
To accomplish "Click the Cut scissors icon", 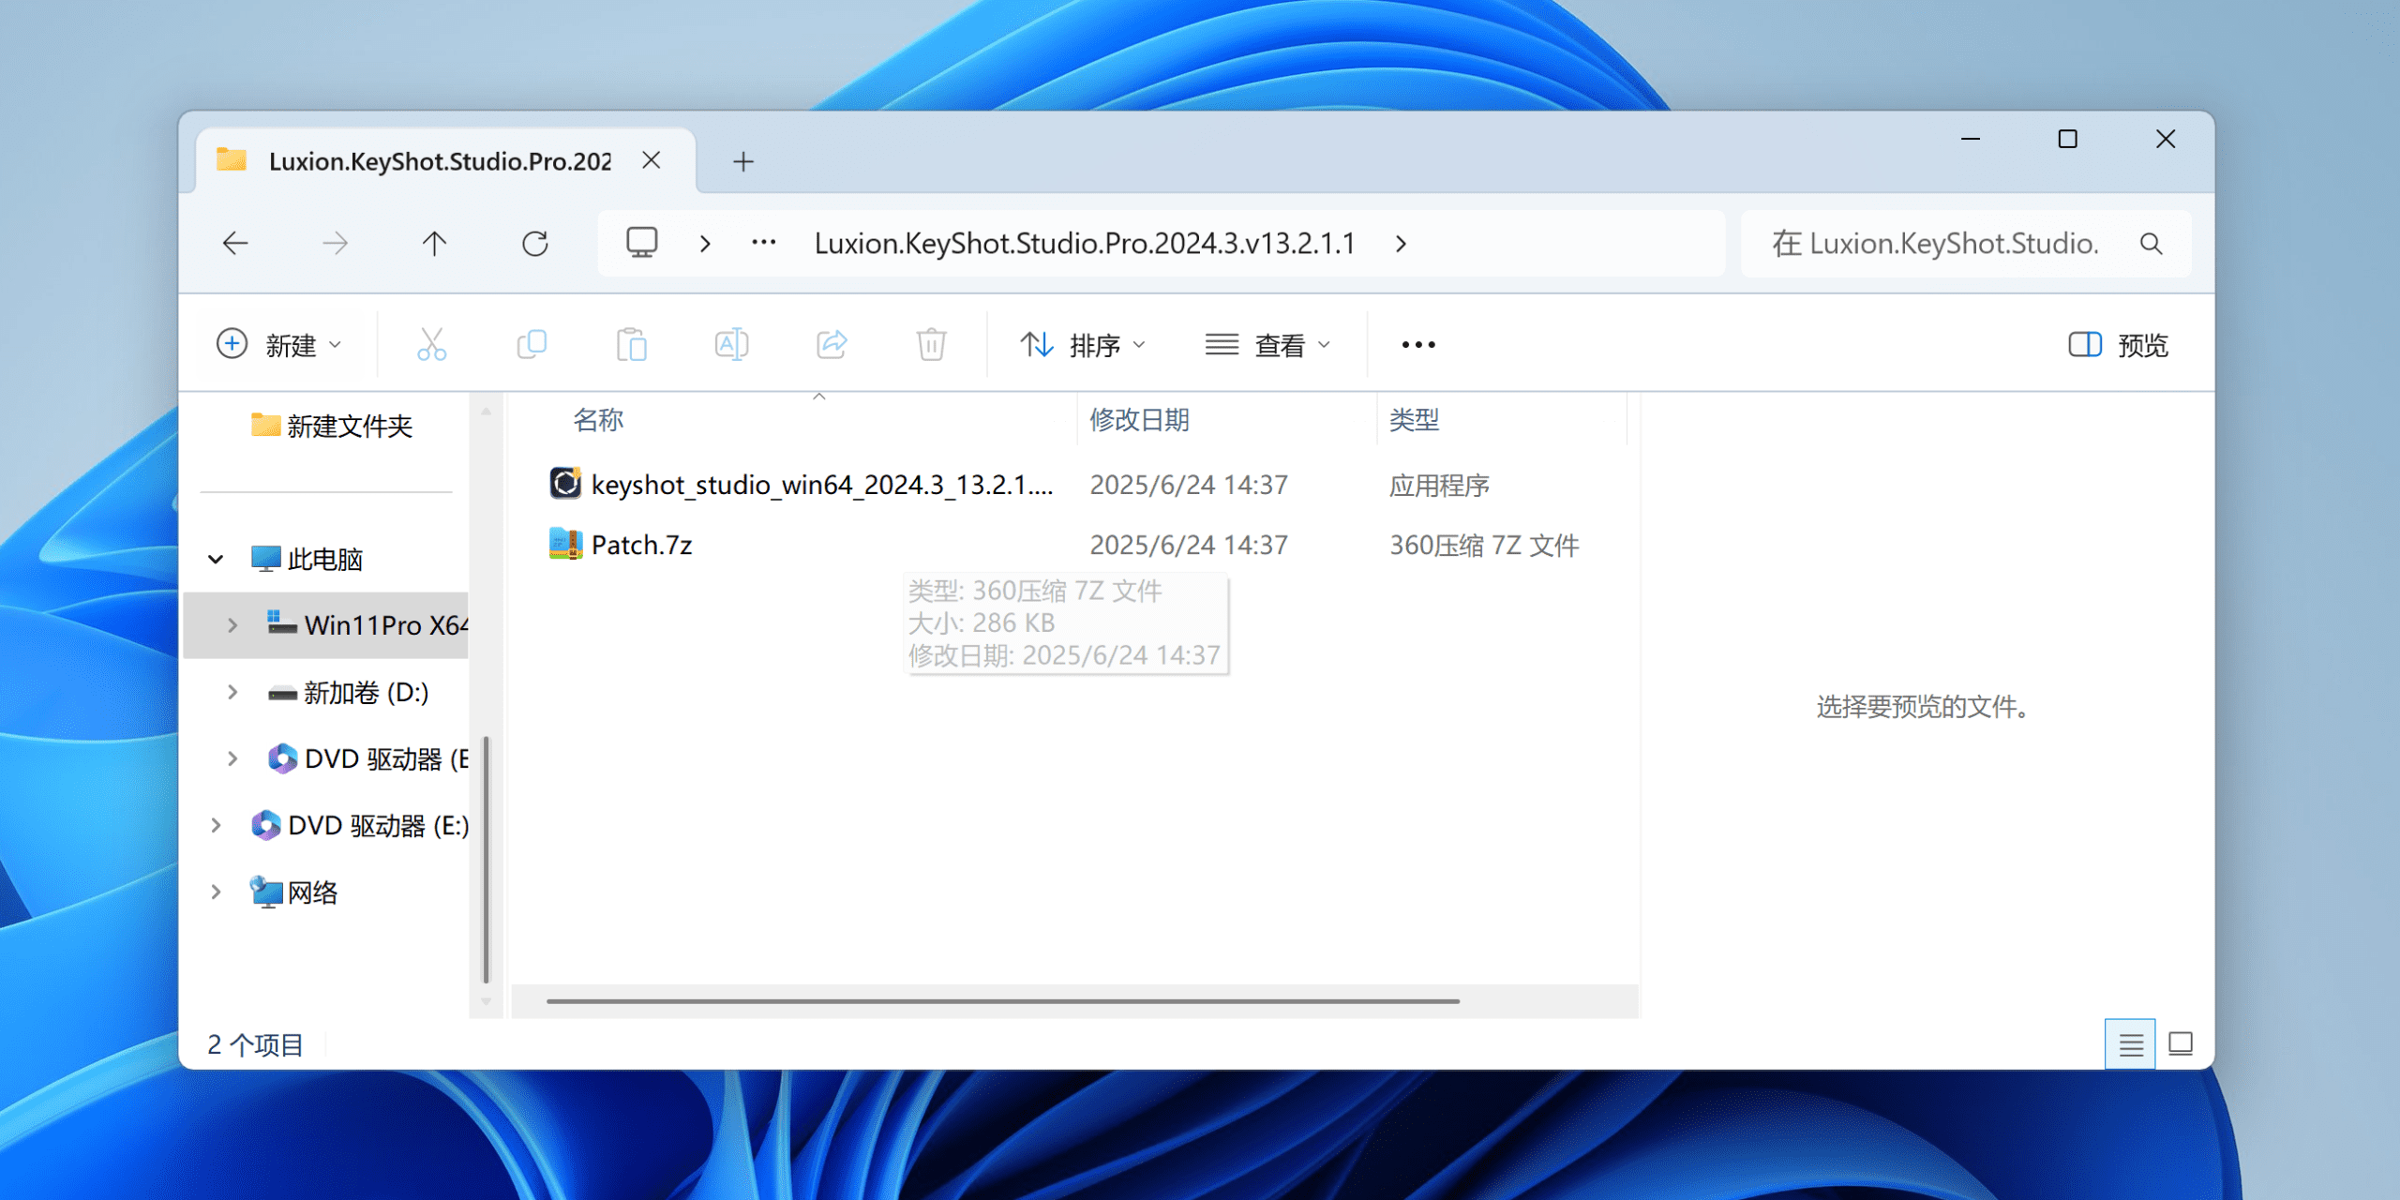I will 431,345.
